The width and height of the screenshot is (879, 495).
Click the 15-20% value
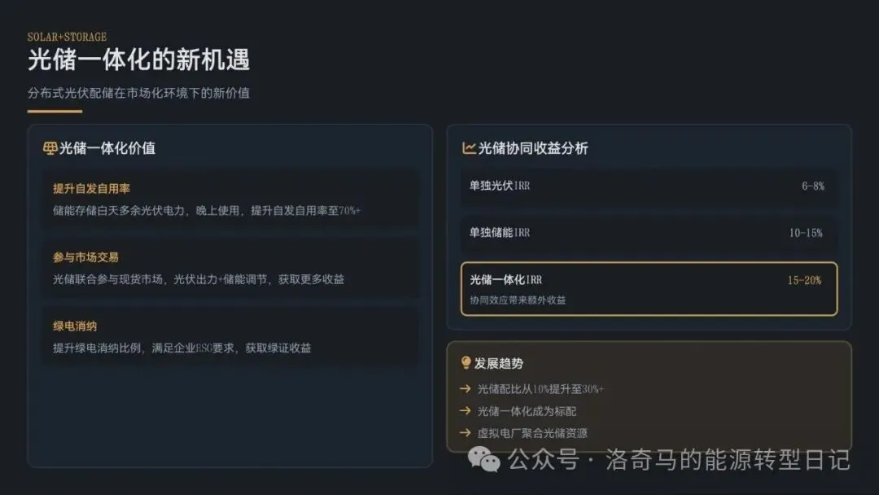point(804,280)
